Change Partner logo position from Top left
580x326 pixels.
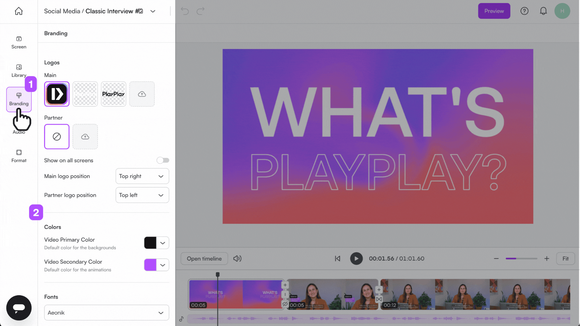[142, 195]
